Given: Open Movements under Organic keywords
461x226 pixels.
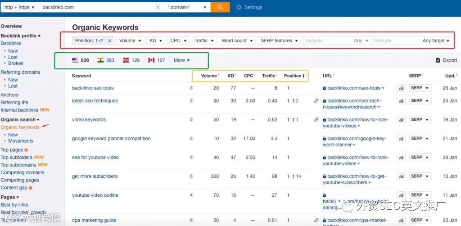Looking at the screenshot, I should (21, 141).
